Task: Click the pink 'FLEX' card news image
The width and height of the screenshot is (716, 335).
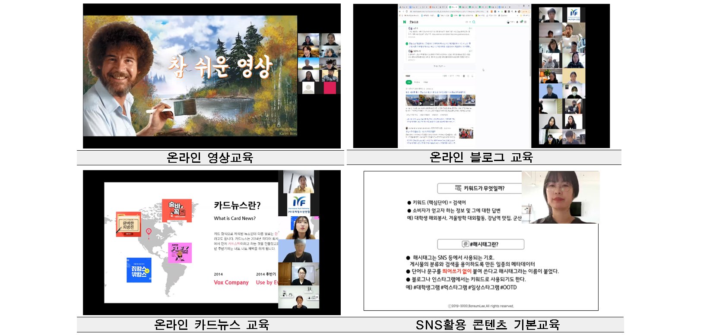Action: click(180, 253)
